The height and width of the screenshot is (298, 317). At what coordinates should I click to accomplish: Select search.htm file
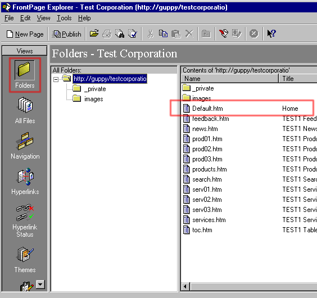click(x=207, y=179)
